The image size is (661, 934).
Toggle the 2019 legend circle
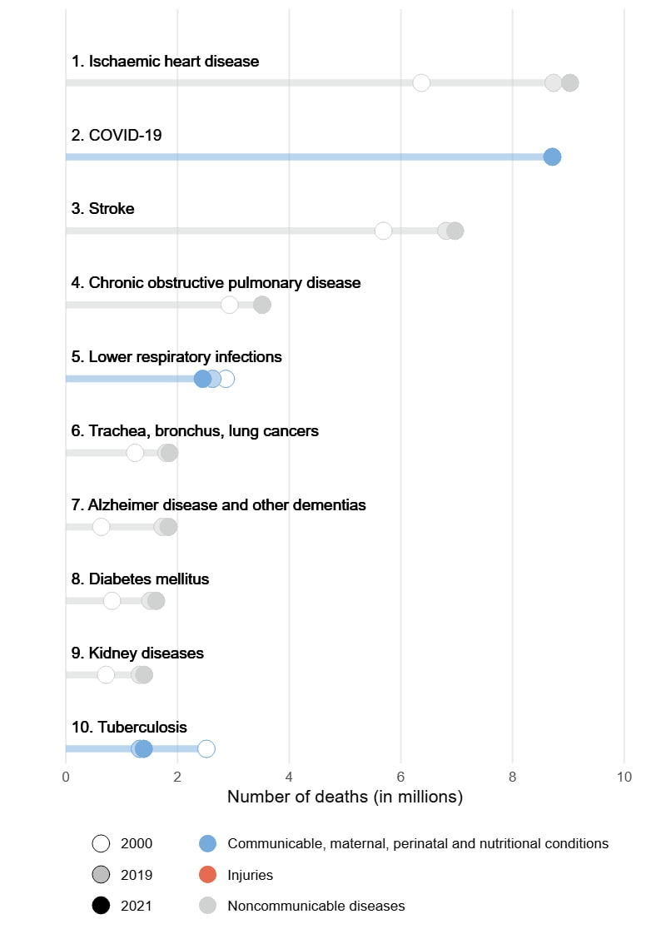pos(102,874)
